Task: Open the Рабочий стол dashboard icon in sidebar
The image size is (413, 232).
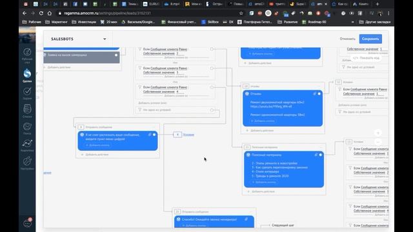Action: pos(27,52)
